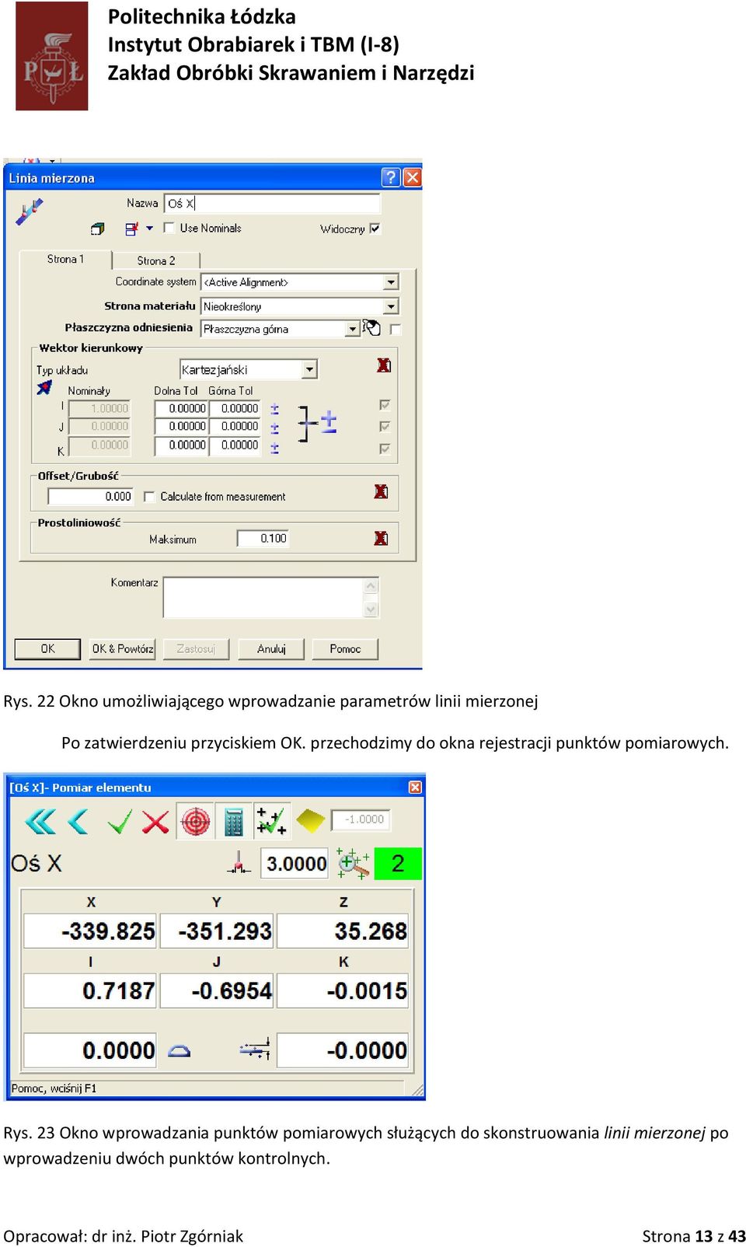Click the OK button
Image resolution: width=746 pixels, height=1247 pixels.
tap(47, 648)
